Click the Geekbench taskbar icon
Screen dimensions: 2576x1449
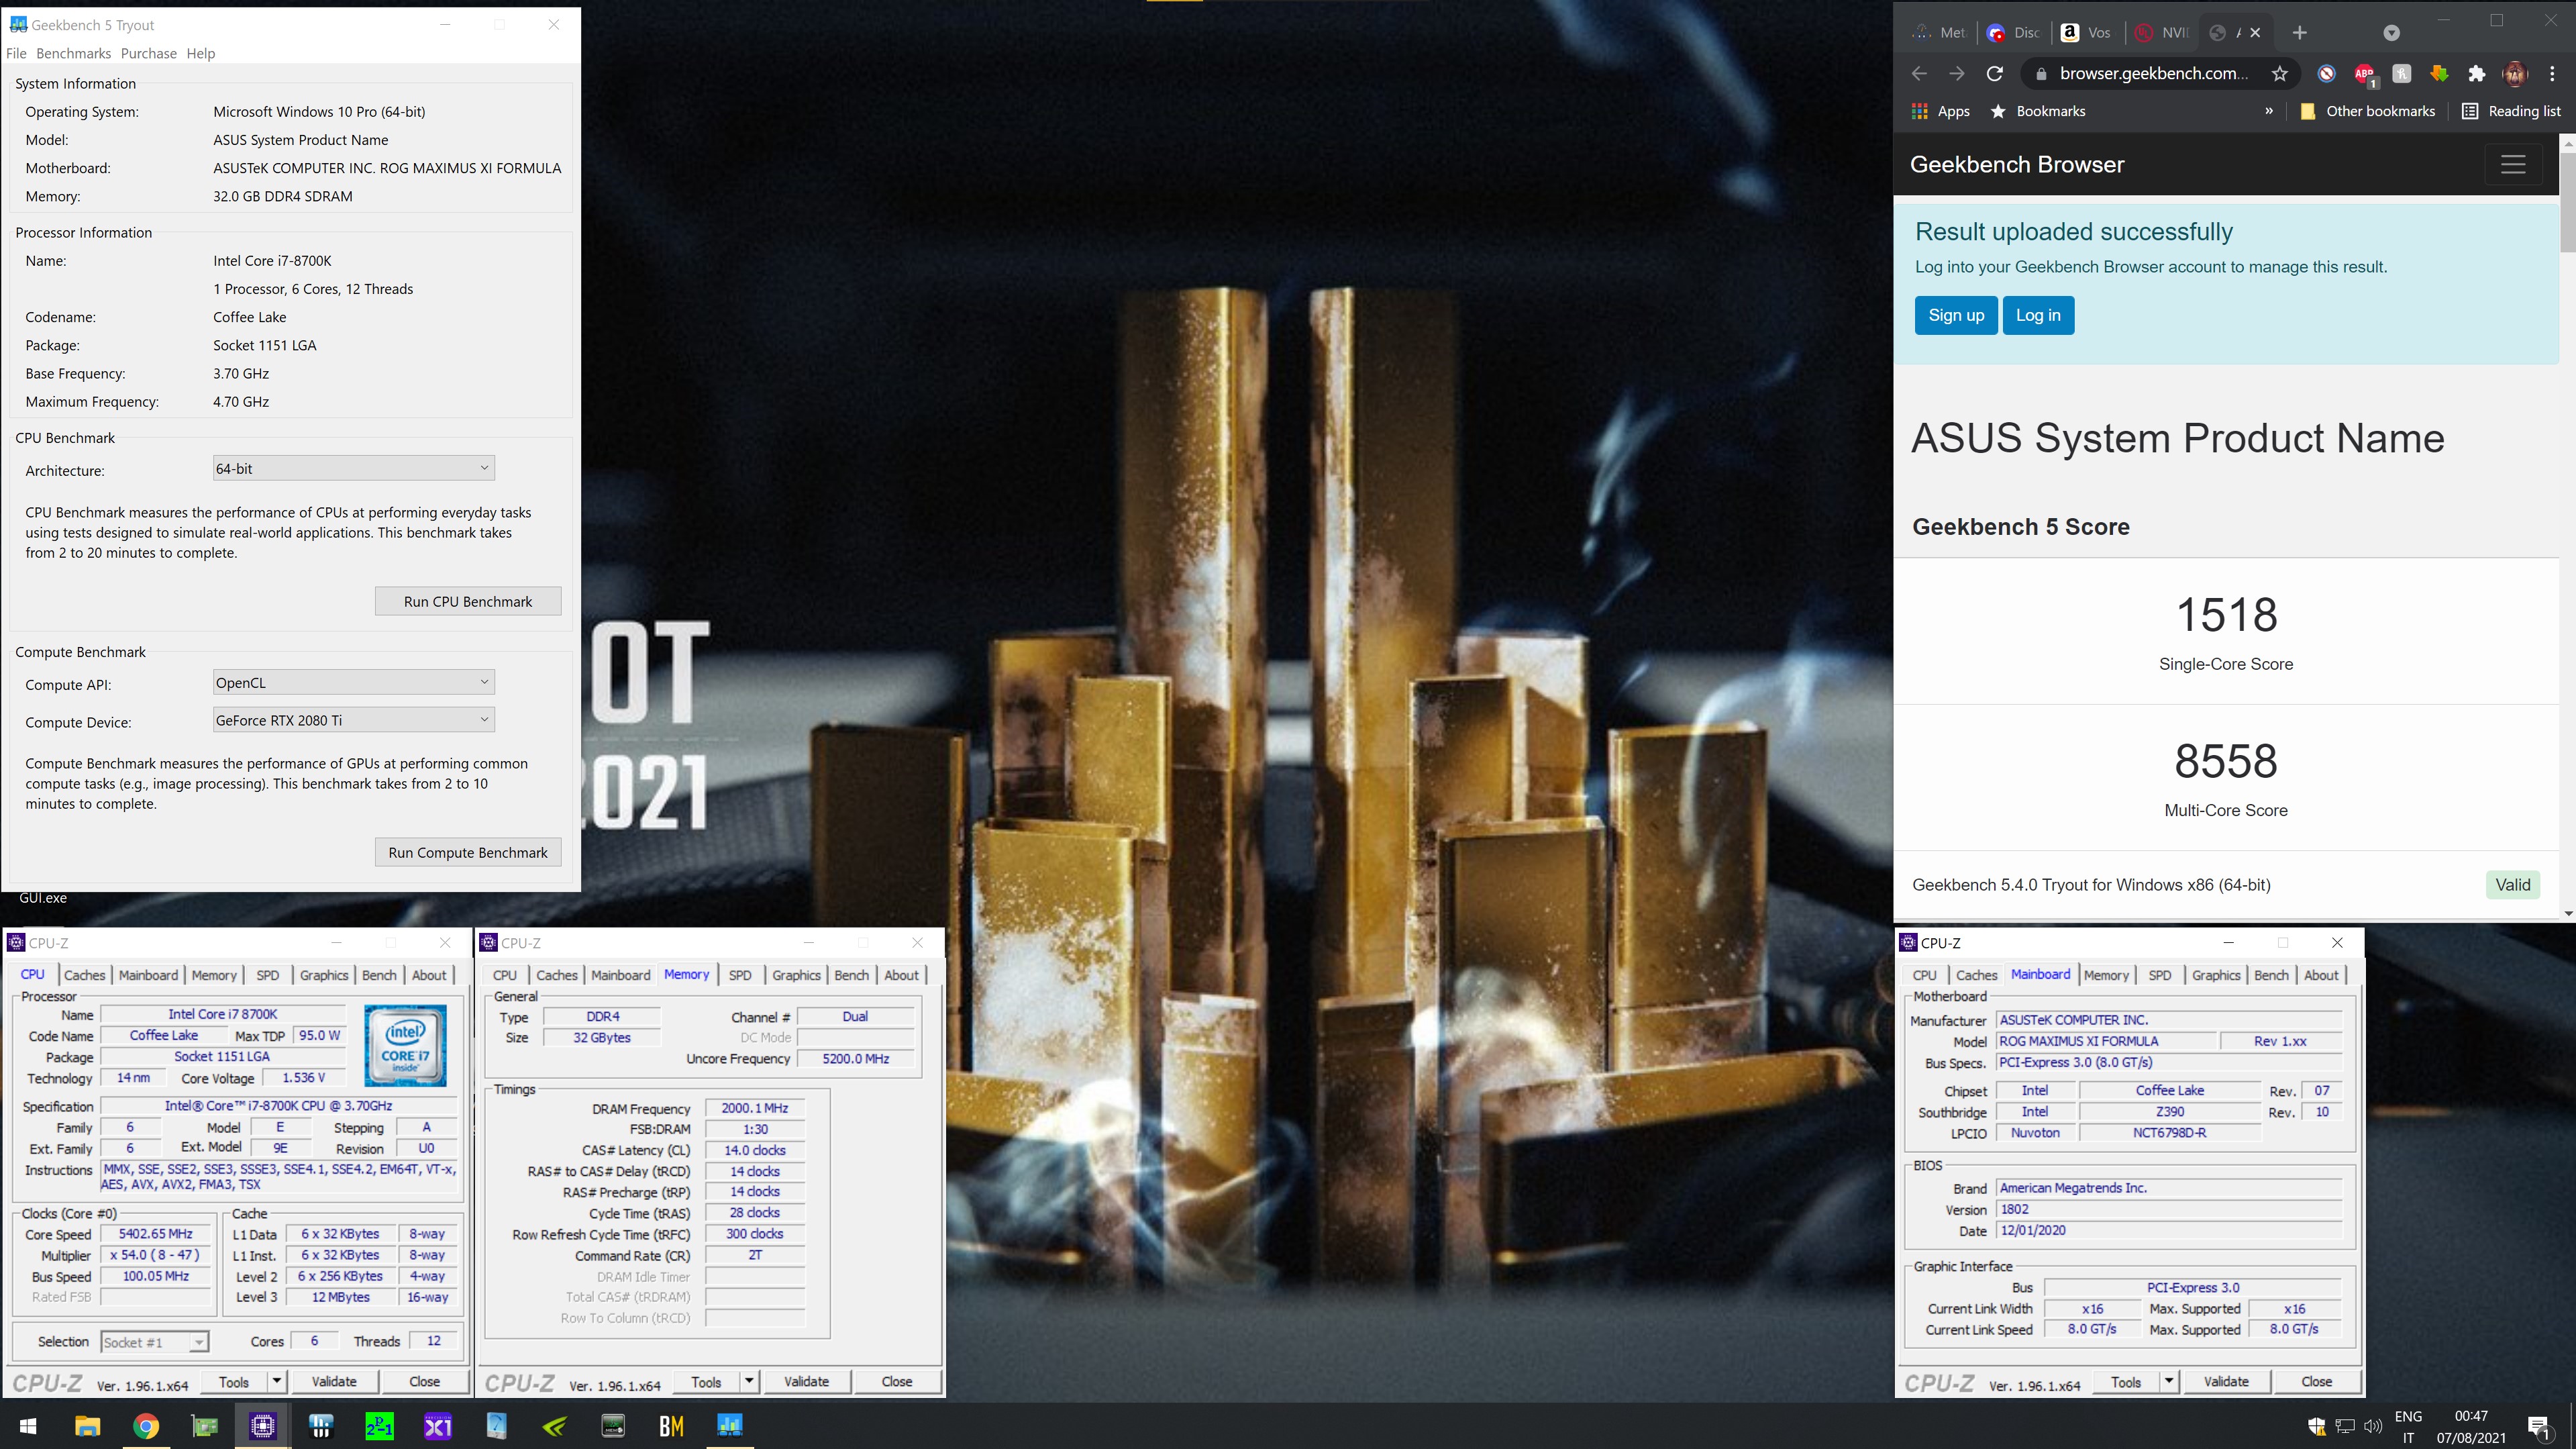[x=730, y=1426]
